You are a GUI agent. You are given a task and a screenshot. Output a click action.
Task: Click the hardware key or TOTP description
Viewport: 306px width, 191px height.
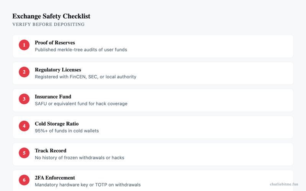click(x=88, y=185)
